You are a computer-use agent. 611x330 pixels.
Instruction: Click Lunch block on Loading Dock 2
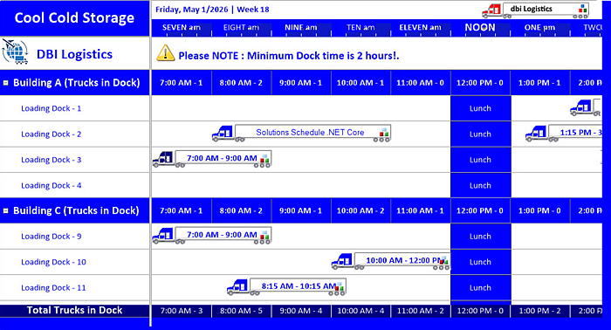tap(480, 134)
